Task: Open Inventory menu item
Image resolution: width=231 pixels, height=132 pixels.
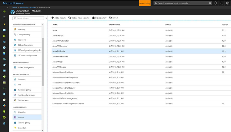Action: pos(27,29)
